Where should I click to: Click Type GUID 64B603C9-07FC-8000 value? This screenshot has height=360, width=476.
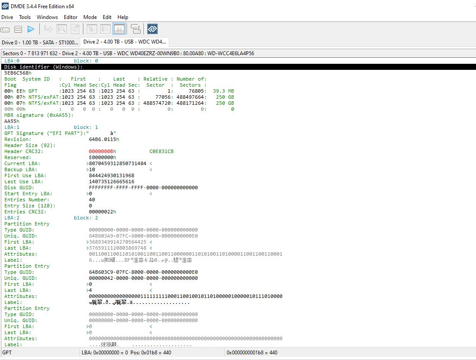pos(143,272)
